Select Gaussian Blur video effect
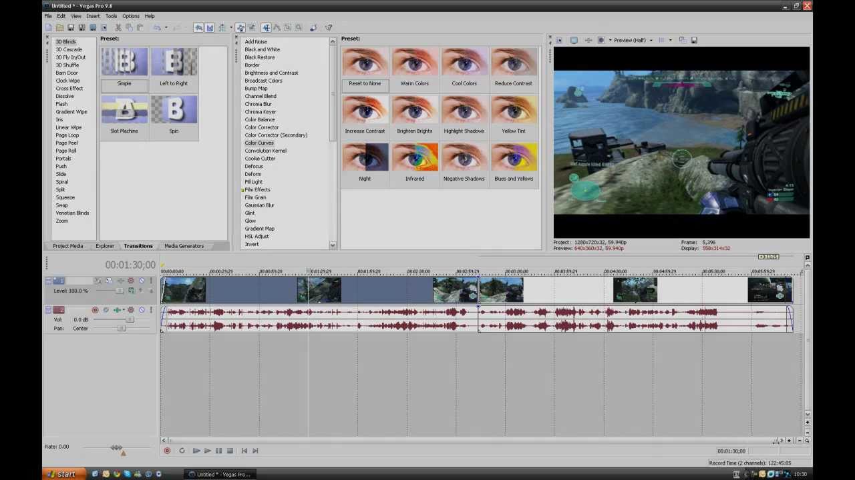This screenshot has height=480, width=855. (259, 205)
